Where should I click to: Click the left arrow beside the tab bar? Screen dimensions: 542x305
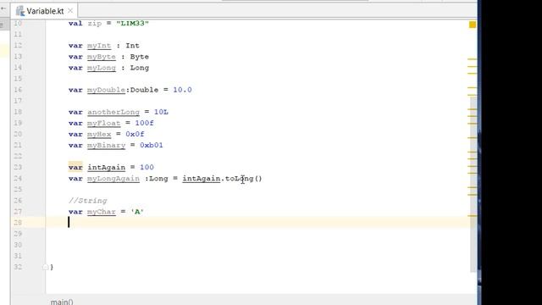click(3, 8)
